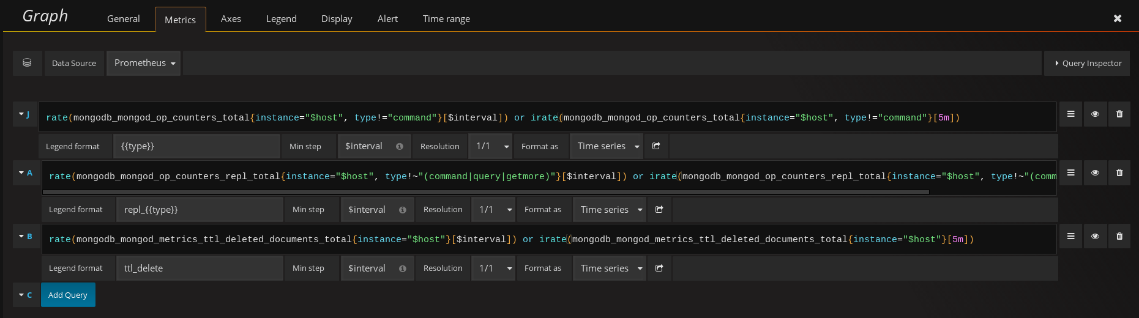This screenshot has width=1139, height=318.
Task: Hide query A using eye icon
Action: click(1095, 173)
